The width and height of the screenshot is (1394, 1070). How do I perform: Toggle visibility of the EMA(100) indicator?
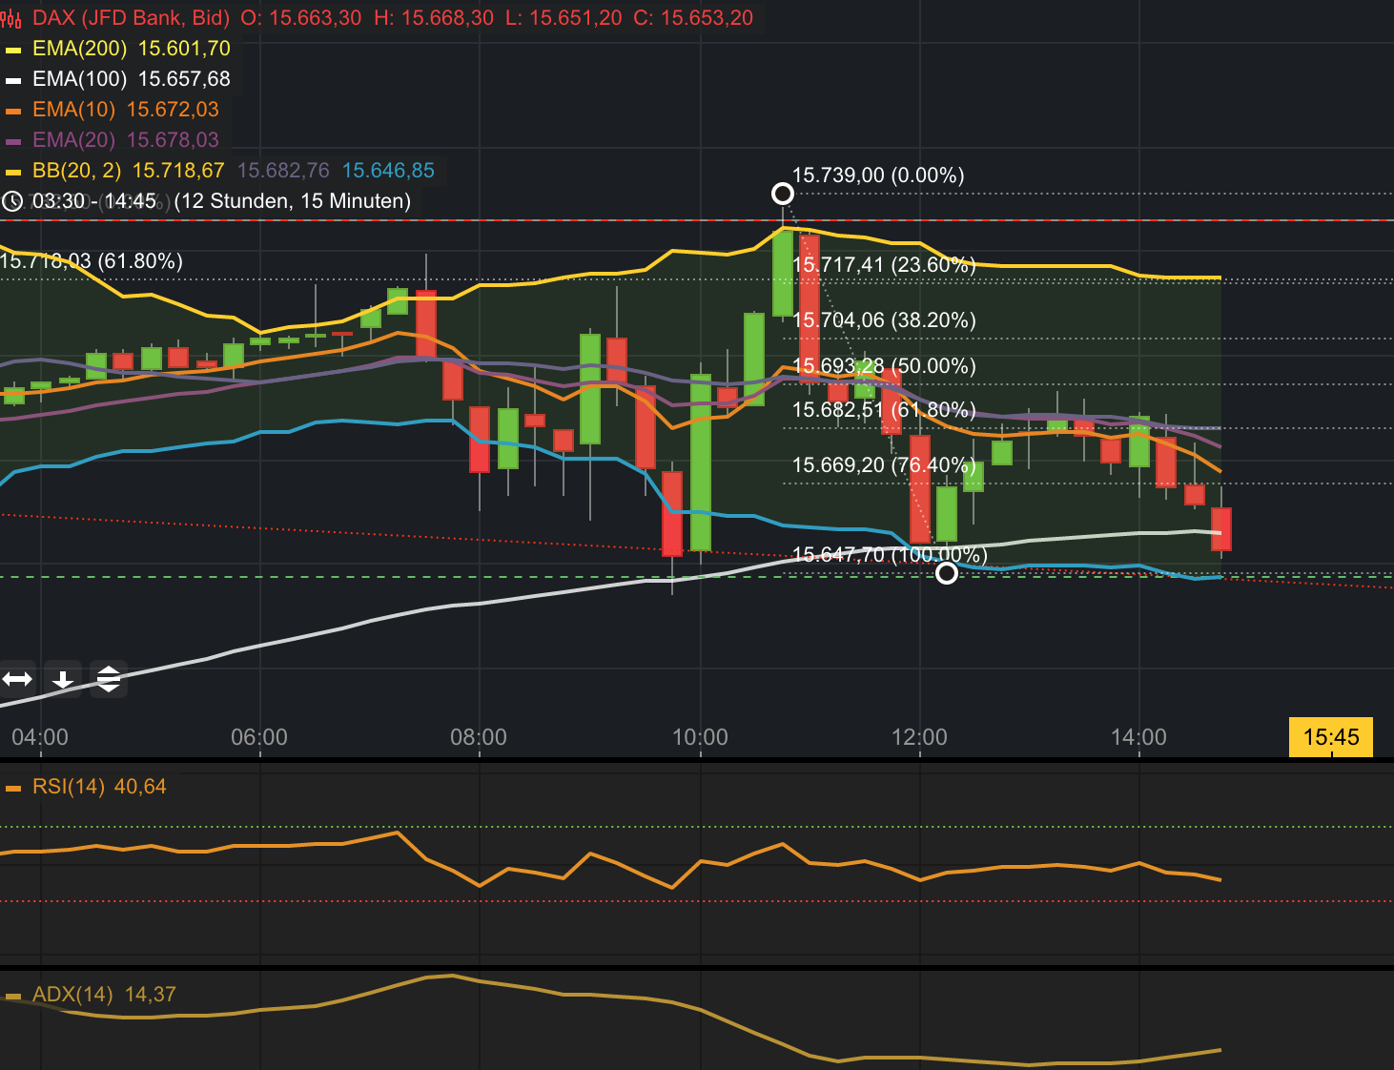[12, 78]
